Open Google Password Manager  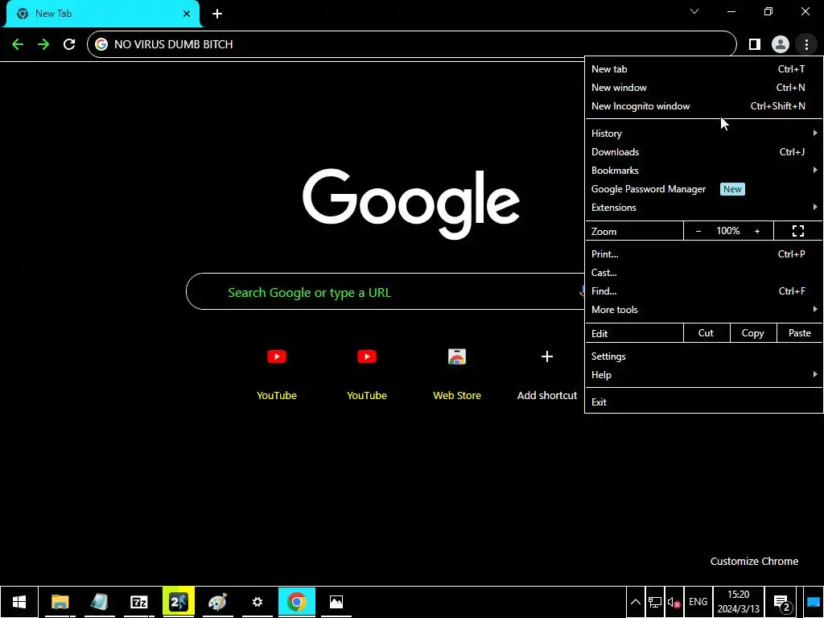(703, 189)
